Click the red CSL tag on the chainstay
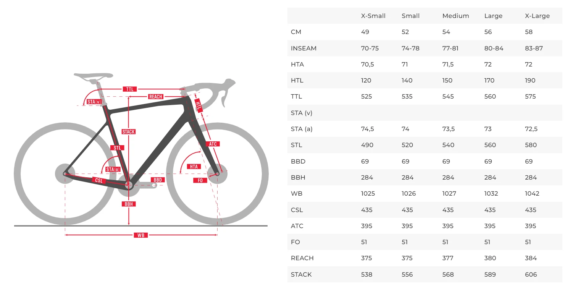This screenshot has width=565, height=290. point(99,180)
